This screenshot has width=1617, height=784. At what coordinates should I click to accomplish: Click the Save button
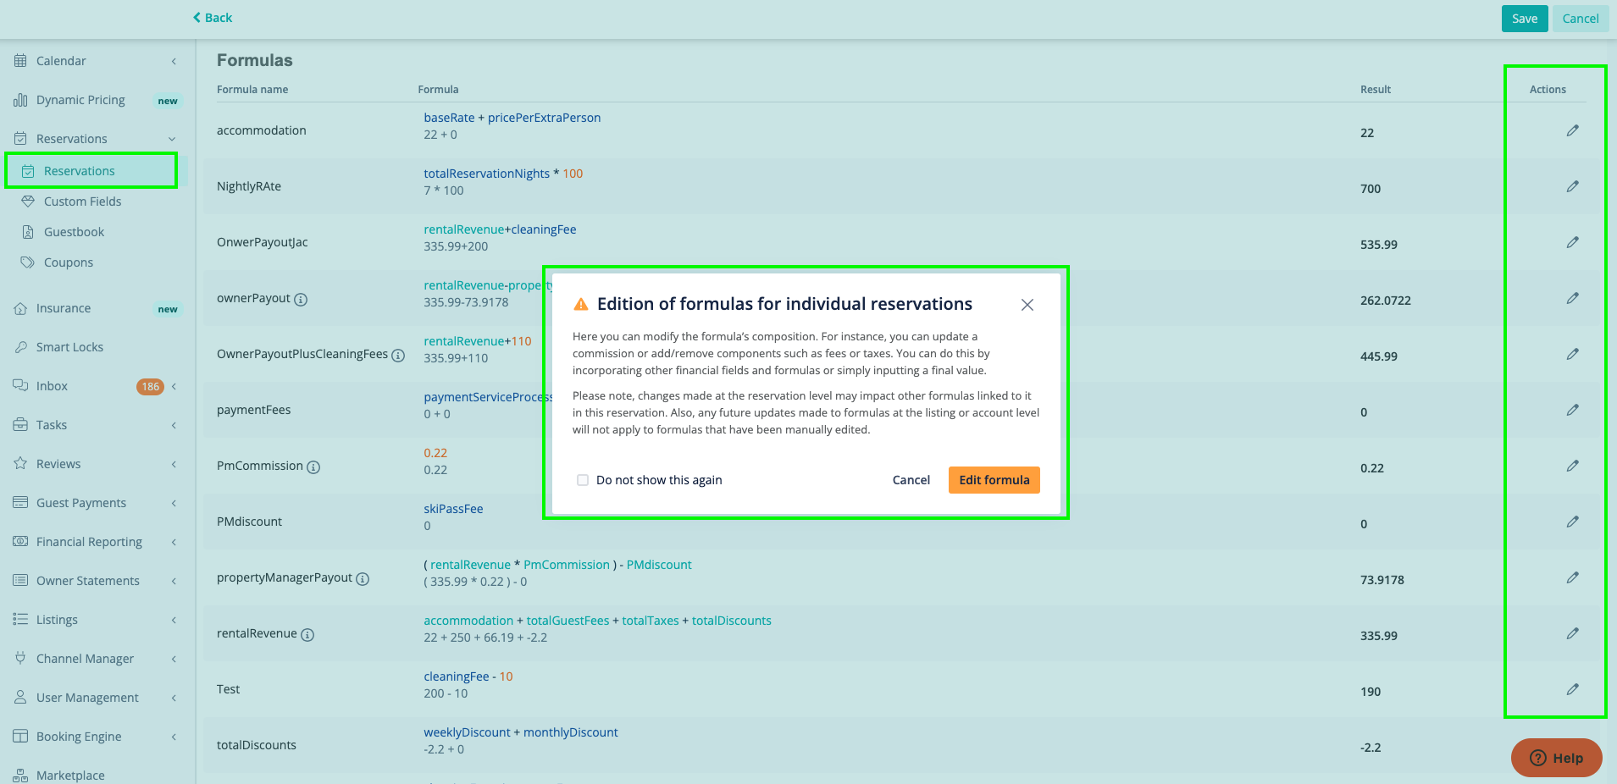point(1525,19)
